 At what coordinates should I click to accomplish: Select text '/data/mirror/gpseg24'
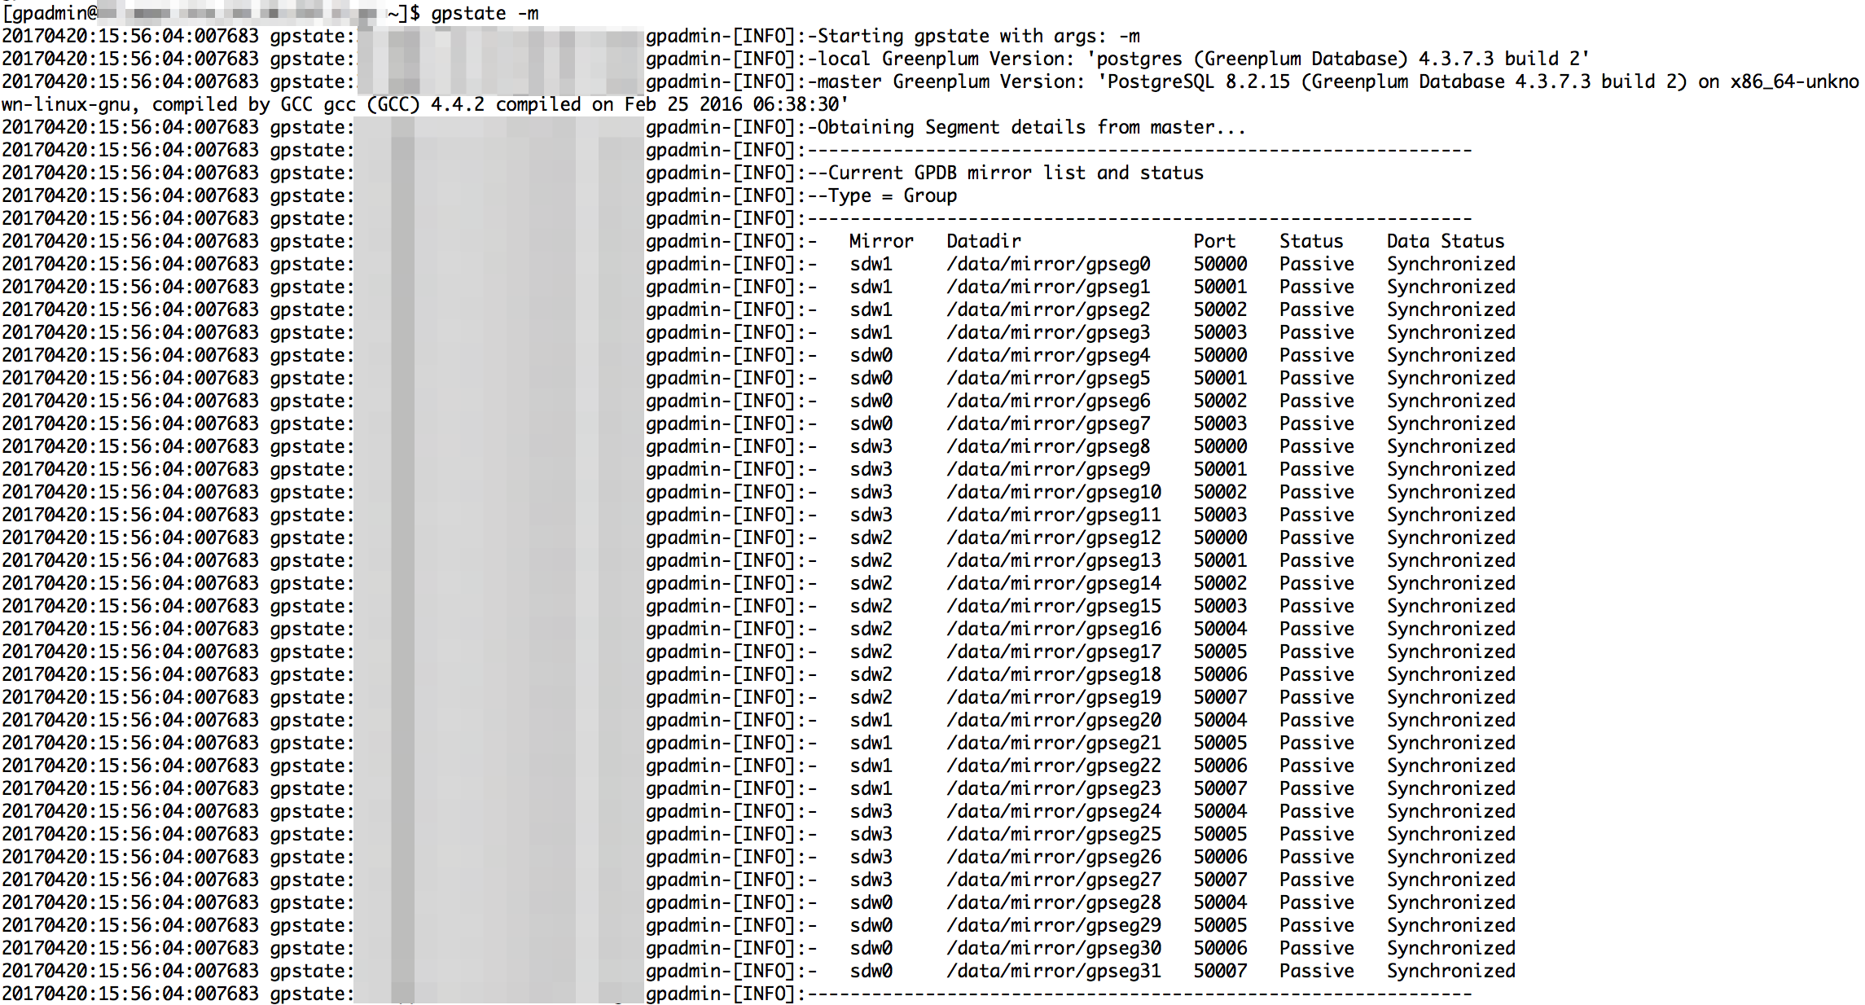1054,811
